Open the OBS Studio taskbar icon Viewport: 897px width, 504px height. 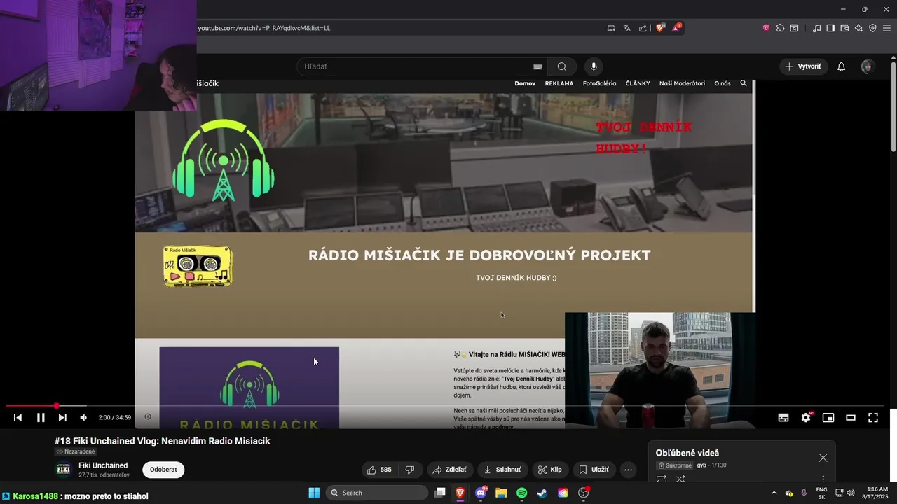tap(584, 493)
